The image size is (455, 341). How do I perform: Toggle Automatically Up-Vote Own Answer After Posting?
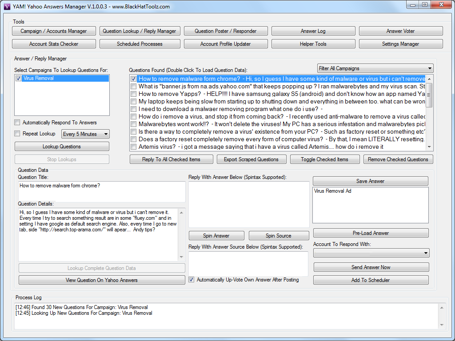click(191, 280)
